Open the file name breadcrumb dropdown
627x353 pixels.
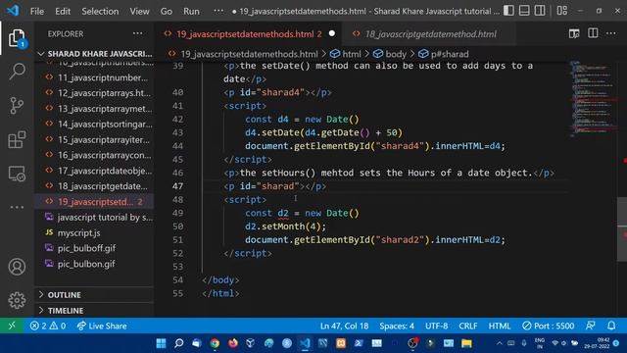(x=243, y=54)
